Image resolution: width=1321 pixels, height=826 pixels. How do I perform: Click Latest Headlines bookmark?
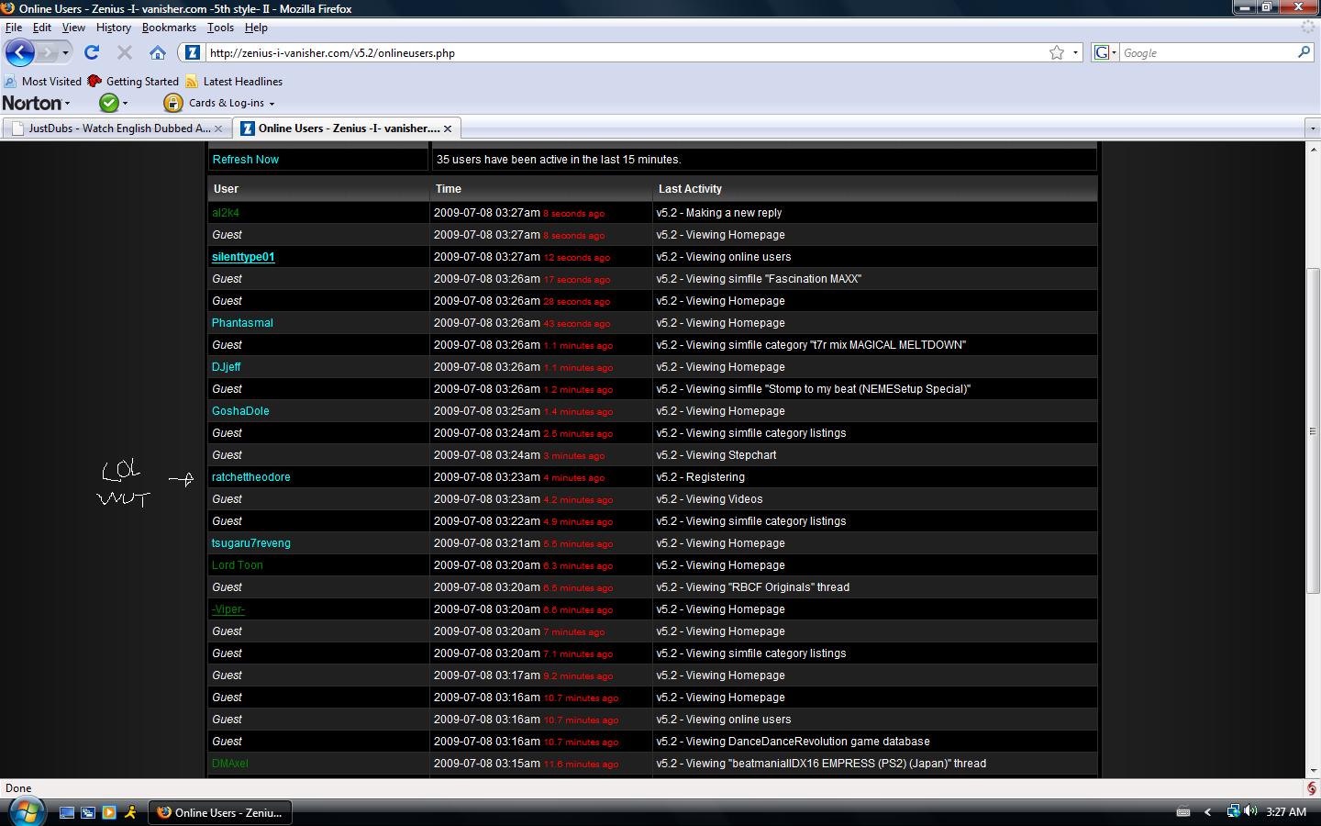pos(234,82)
